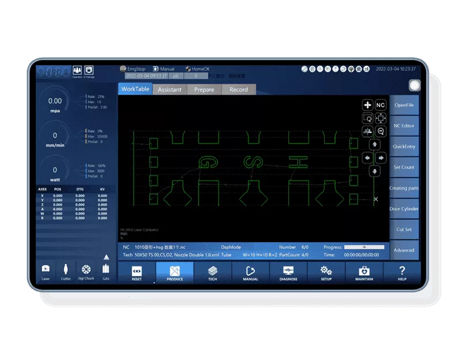Click the OpenFile button
462x345 pixels.
click(x=404, y=105)
